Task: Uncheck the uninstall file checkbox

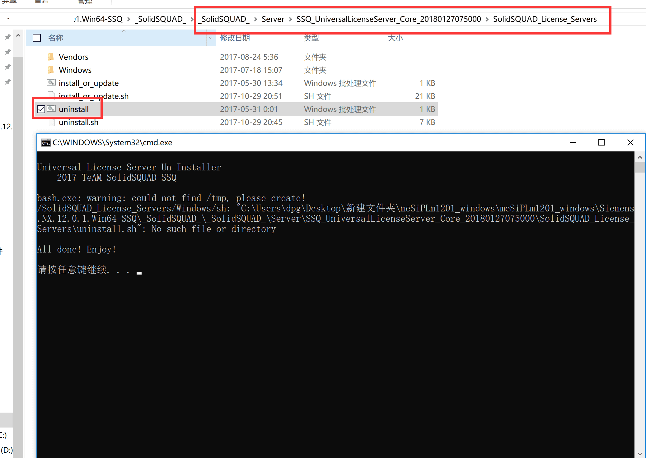Action: click(41, 109)
